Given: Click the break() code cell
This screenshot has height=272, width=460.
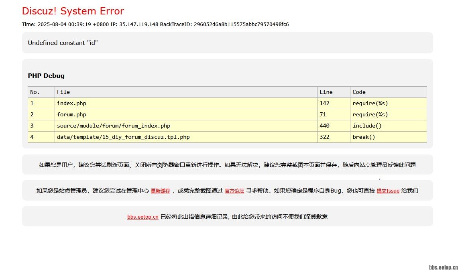Looking at the screenshot, I should pyautogui.click(x=389, y=137).
